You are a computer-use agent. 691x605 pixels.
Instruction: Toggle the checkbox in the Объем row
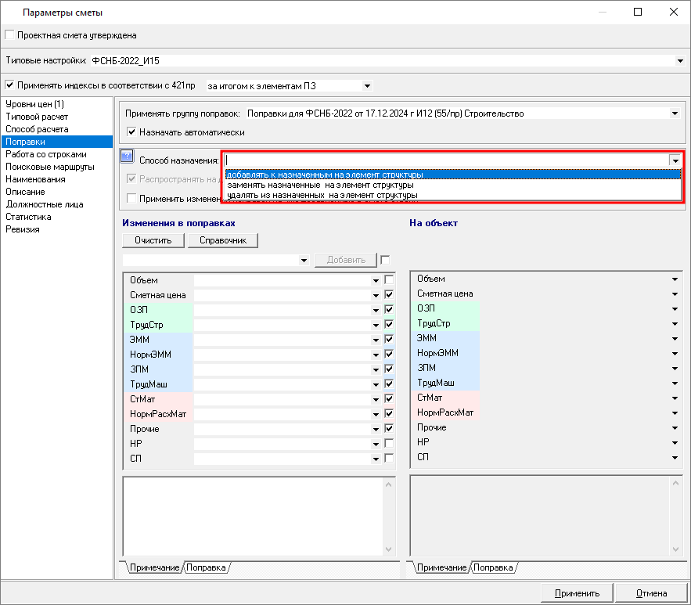pos(389,280)
